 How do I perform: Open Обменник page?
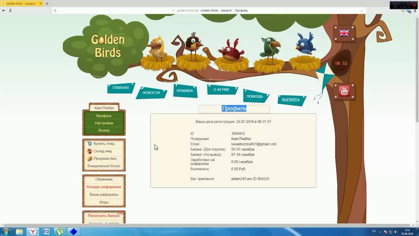(x=104, y=180)
